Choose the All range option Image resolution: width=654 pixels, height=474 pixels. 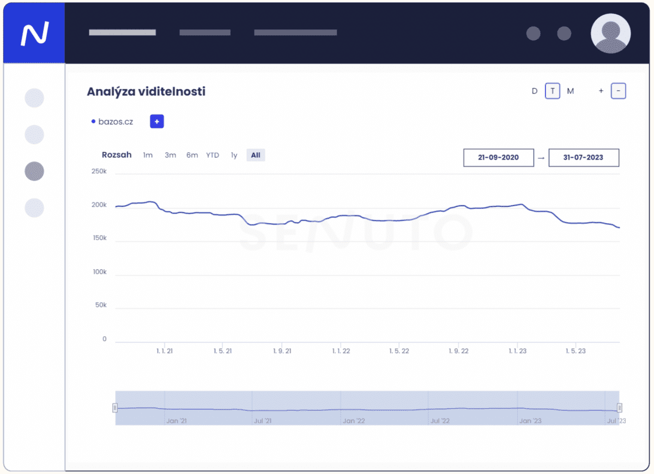256,155
